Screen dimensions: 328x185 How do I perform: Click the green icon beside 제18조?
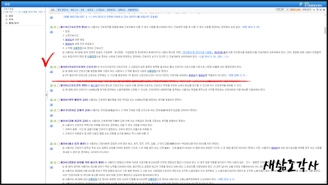(51, 67)
